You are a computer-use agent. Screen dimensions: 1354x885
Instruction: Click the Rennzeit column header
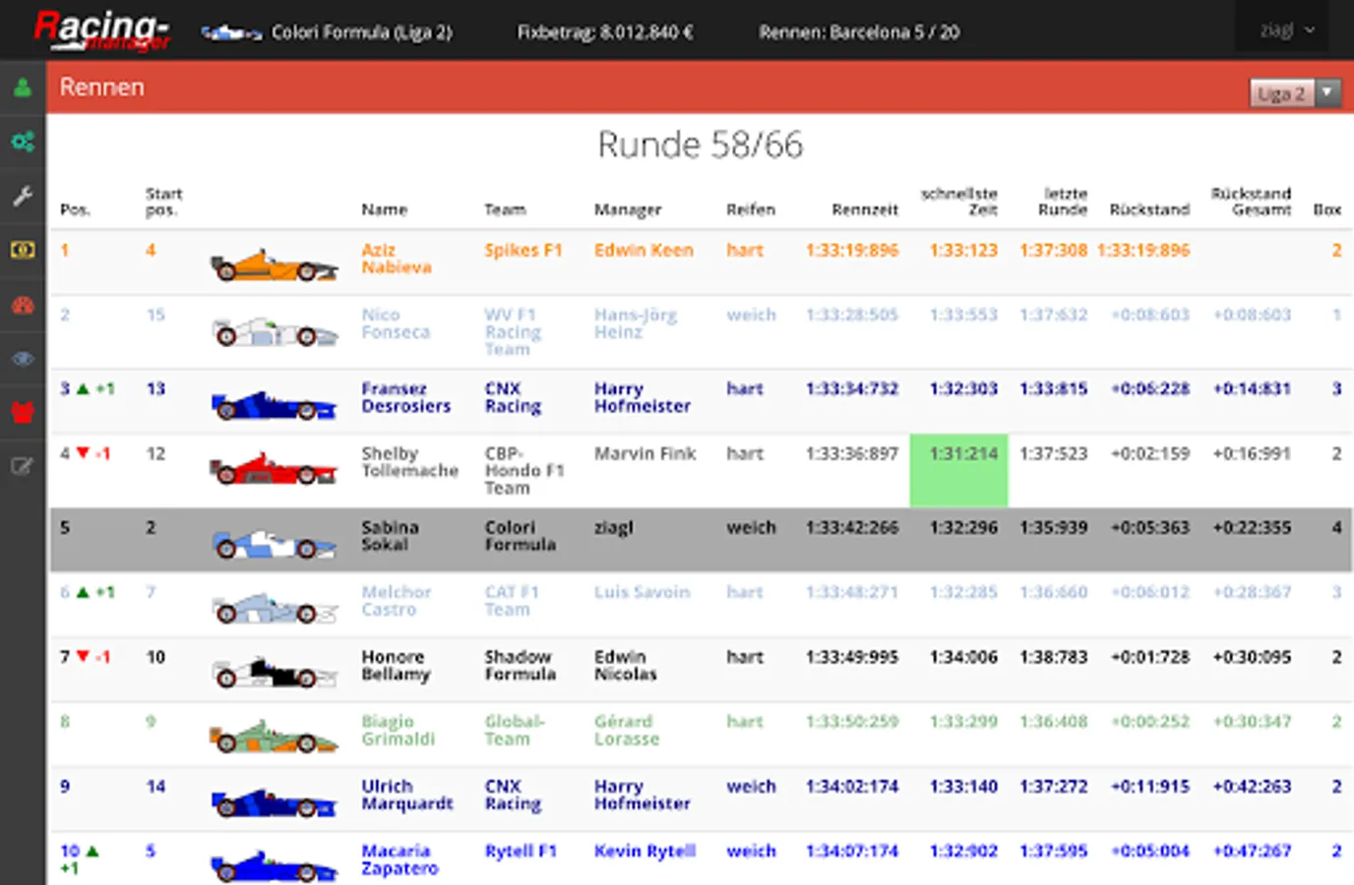point(864,209)
